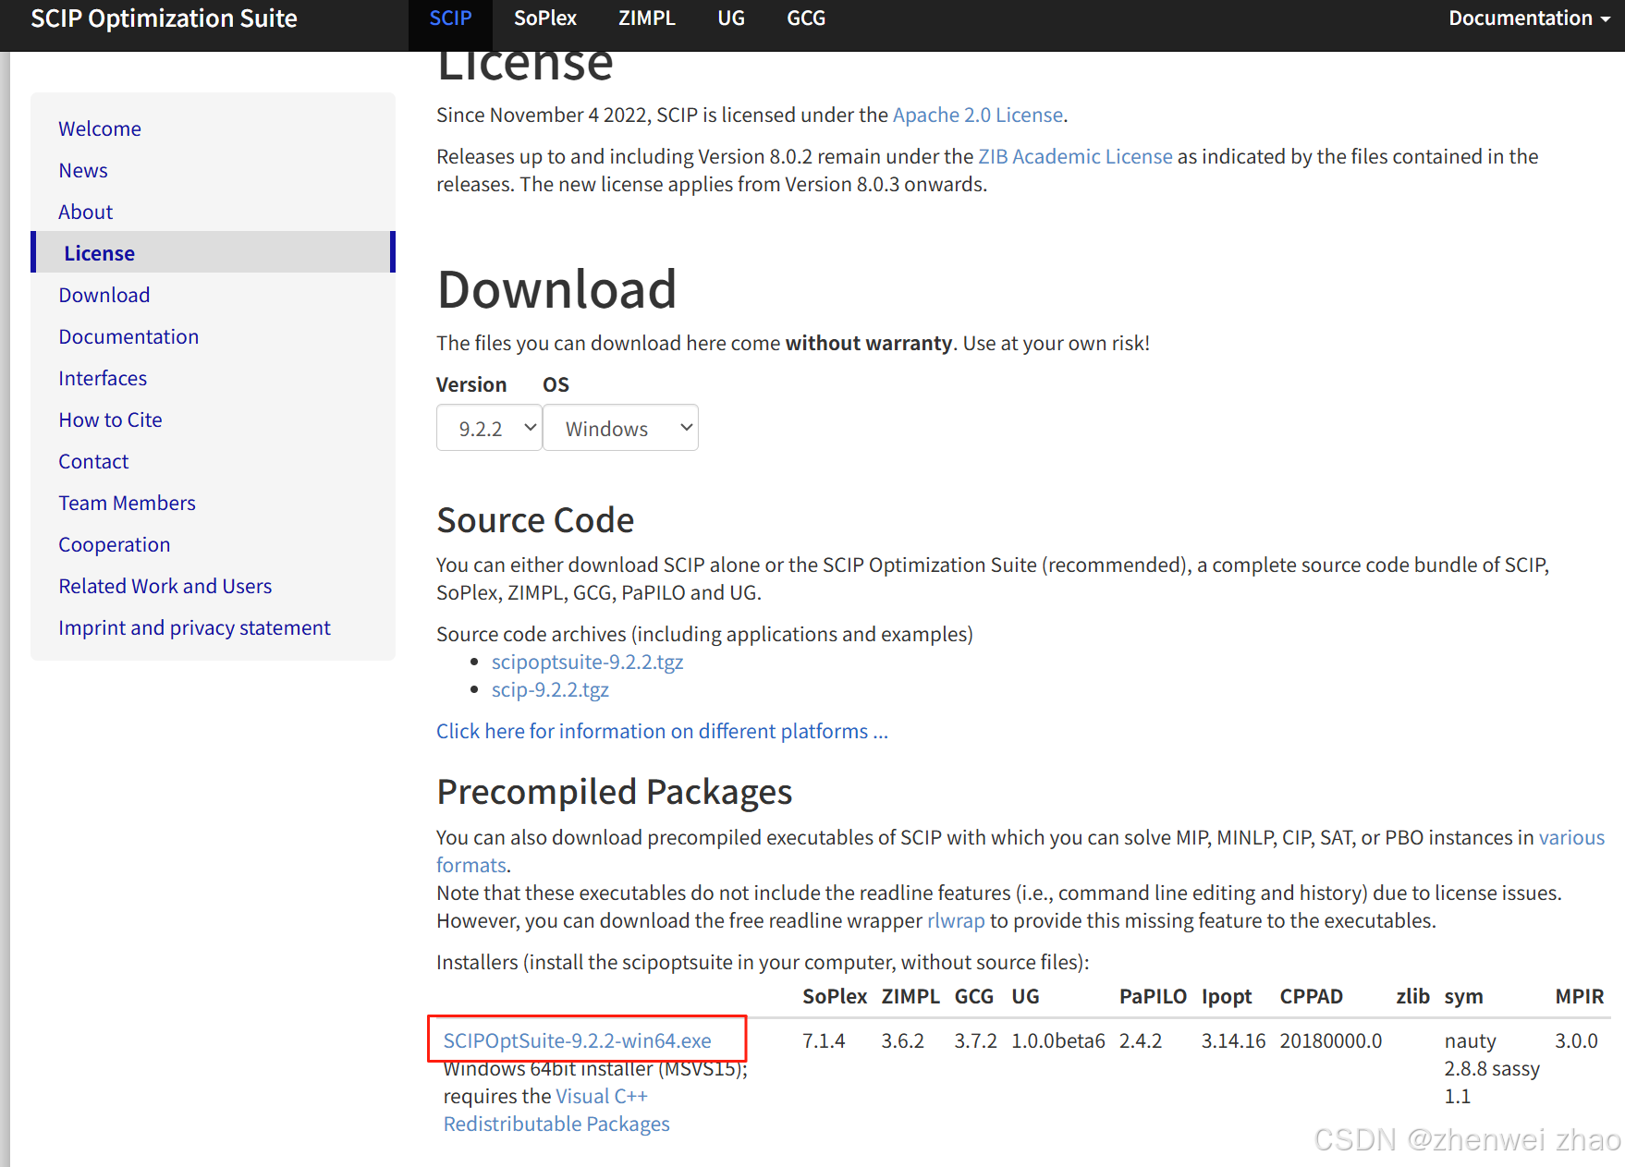1625x1167 pixels.
Task: Open the rlwrap readline wrapper link
Action: tap(955, 920)
